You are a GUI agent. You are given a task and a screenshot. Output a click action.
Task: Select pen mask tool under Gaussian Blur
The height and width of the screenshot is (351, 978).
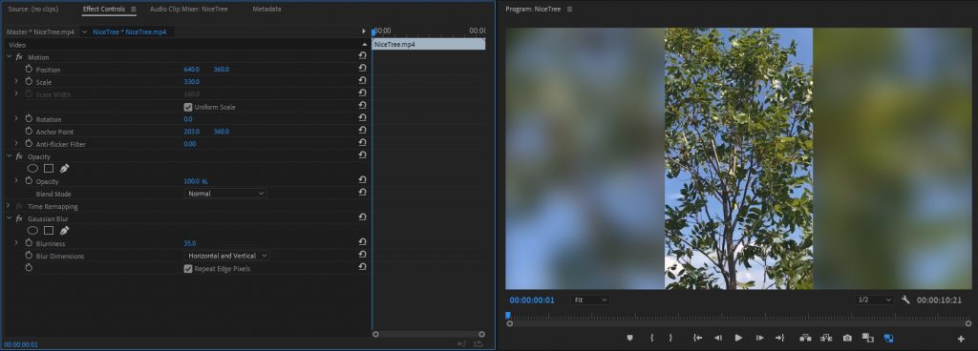[x=64, y=230]
